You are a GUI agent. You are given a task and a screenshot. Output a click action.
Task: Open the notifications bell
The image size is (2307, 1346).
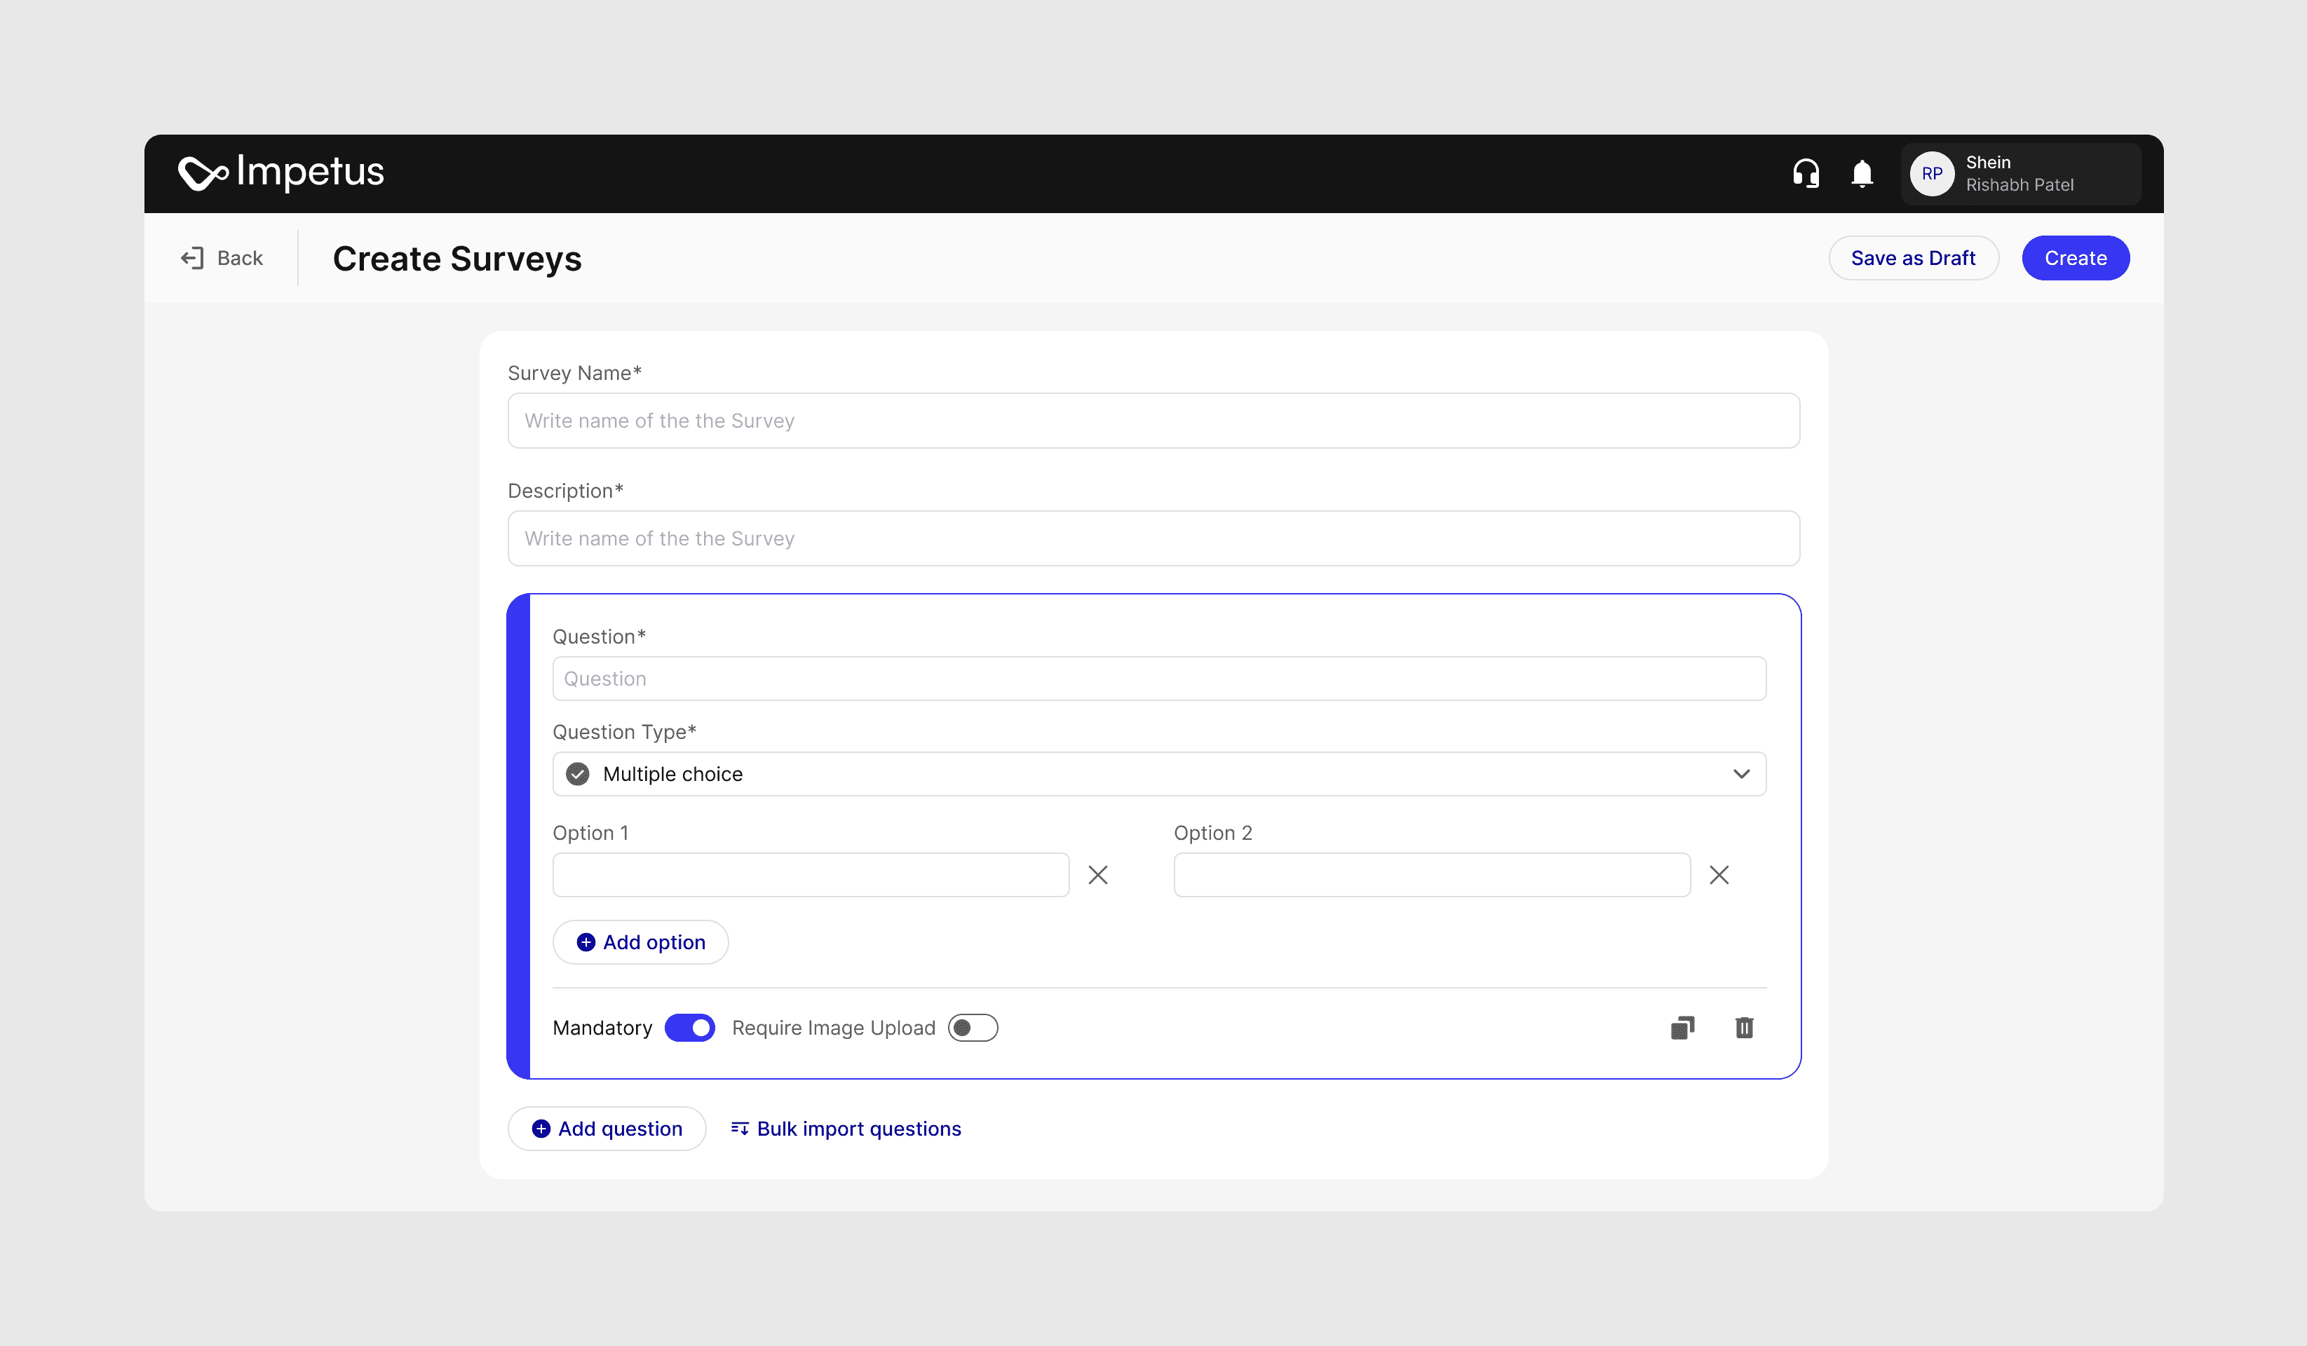coord(1861,173)
